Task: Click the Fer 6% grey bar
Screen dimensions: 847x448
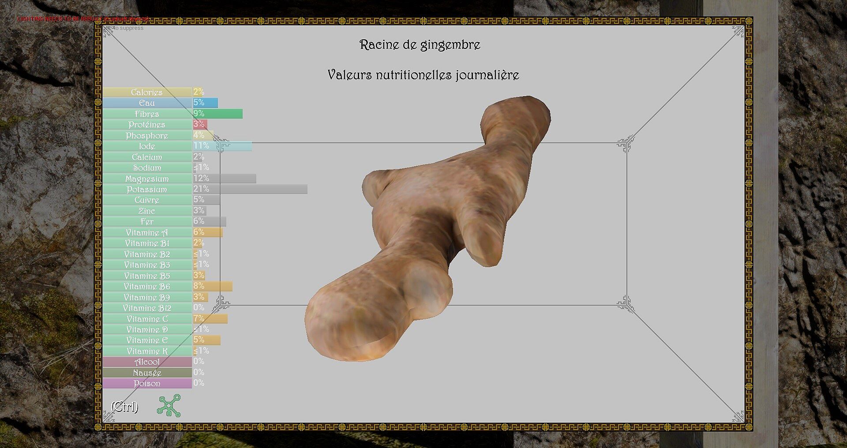Action: [x=210, y=221]
